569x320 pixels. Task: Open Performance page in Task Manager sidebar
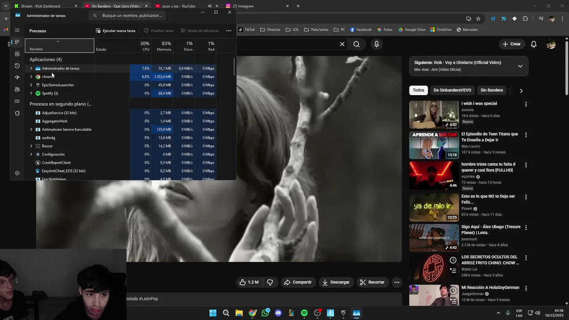(17, 54)
